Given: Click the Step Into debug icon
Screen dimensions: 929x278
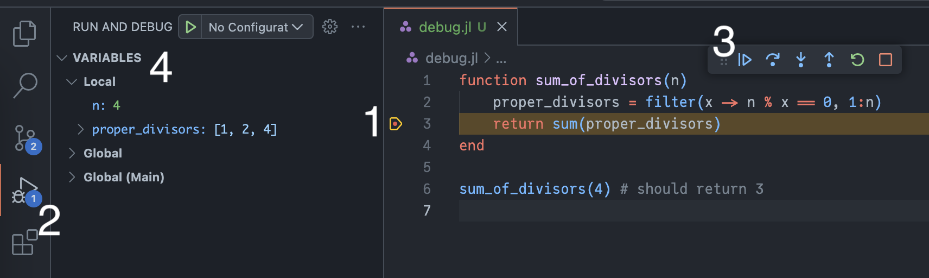Looking at the screenshot, I should (x=801, y=60).
